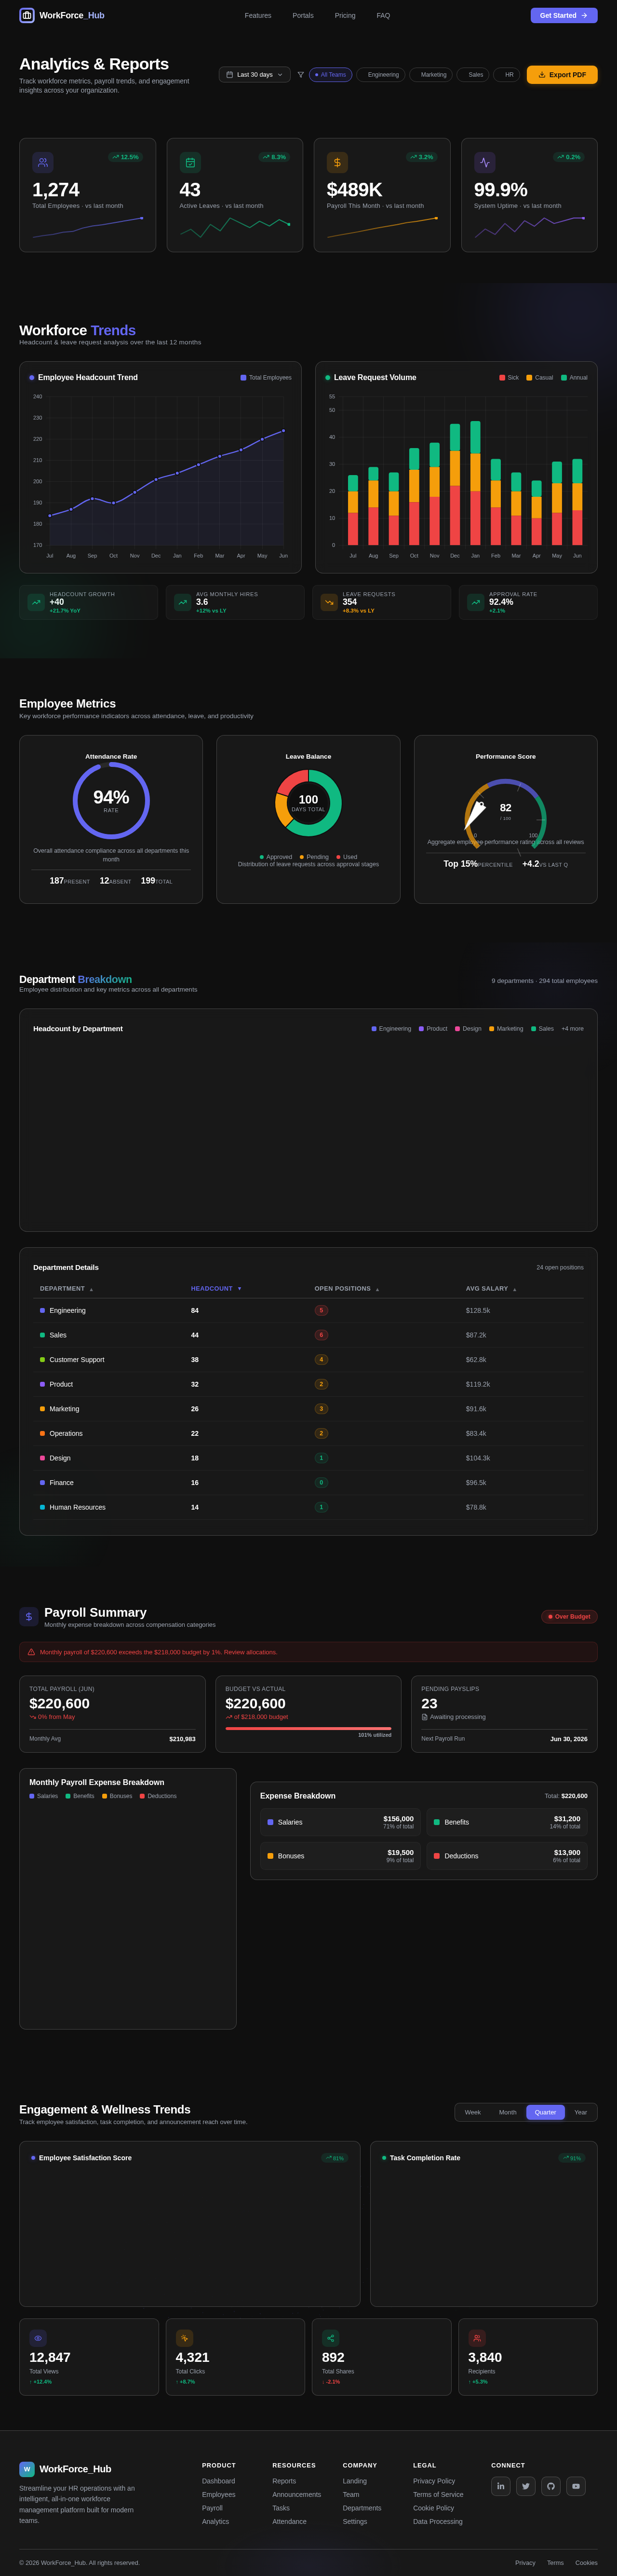Switch engagement trends to Year
Viewport: 617px width, 2576px height.
(581, 2112)
